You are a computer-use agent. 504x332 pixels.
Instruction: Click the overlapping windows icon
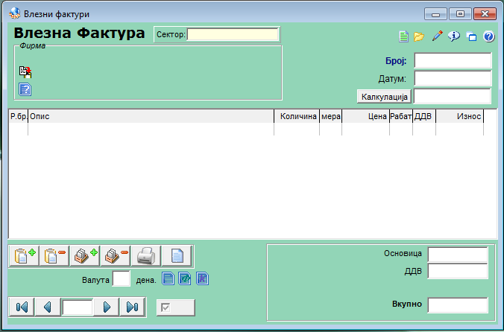click(x=471, y=36)
